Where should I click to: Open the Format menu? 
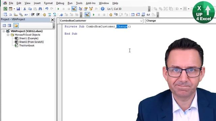click(x=48, y=3)
